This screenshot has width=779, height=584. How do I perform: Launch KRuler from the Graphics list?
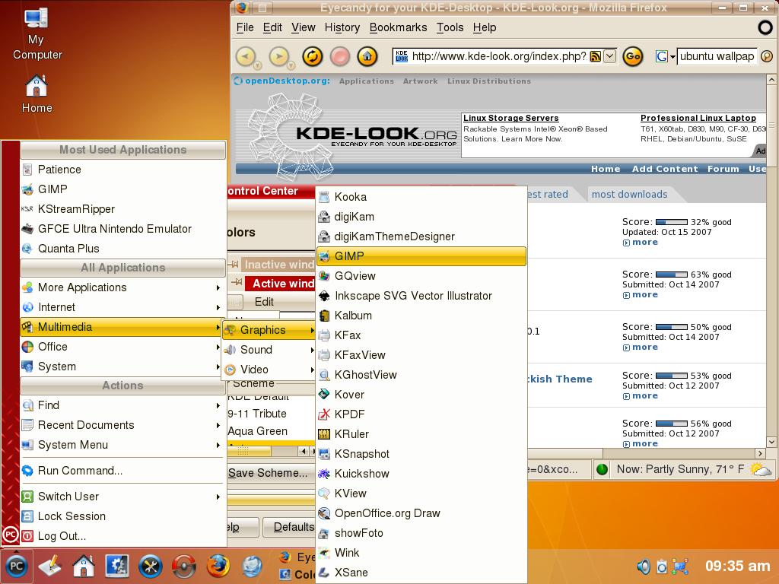coord(421,434)
